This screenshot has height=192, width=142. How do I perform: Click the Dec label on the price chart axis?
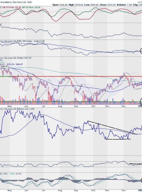(x=124, y=106)
